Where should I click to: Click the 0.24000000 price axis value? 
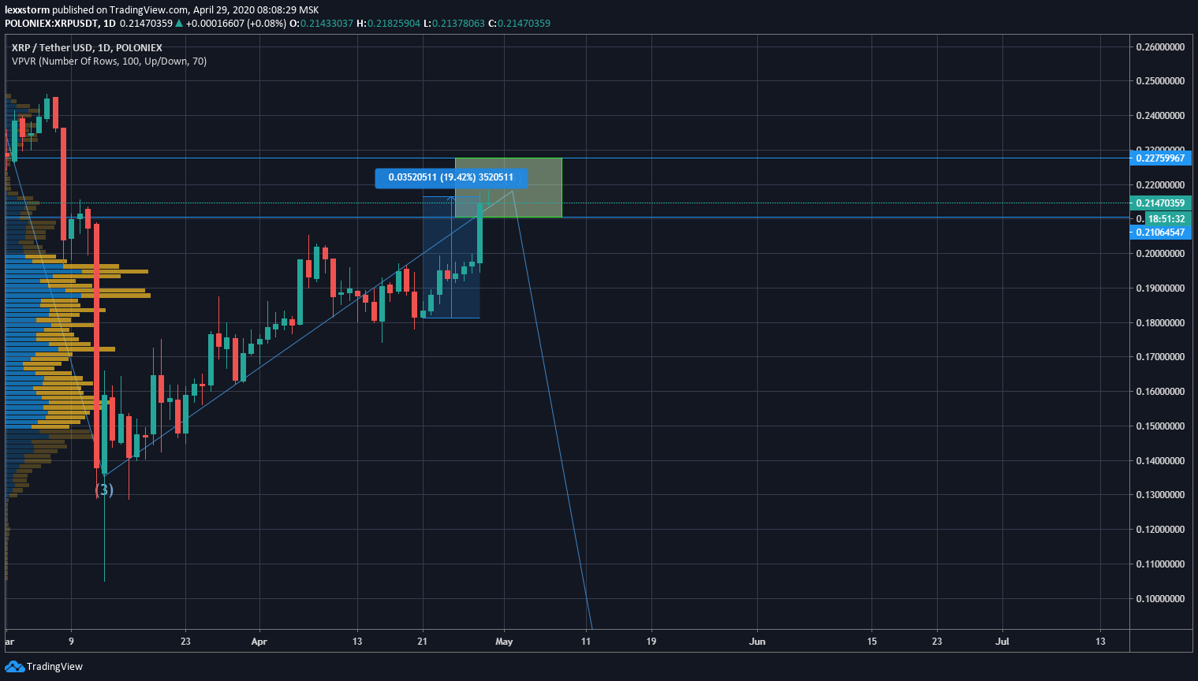click(x=1160, y=116)
